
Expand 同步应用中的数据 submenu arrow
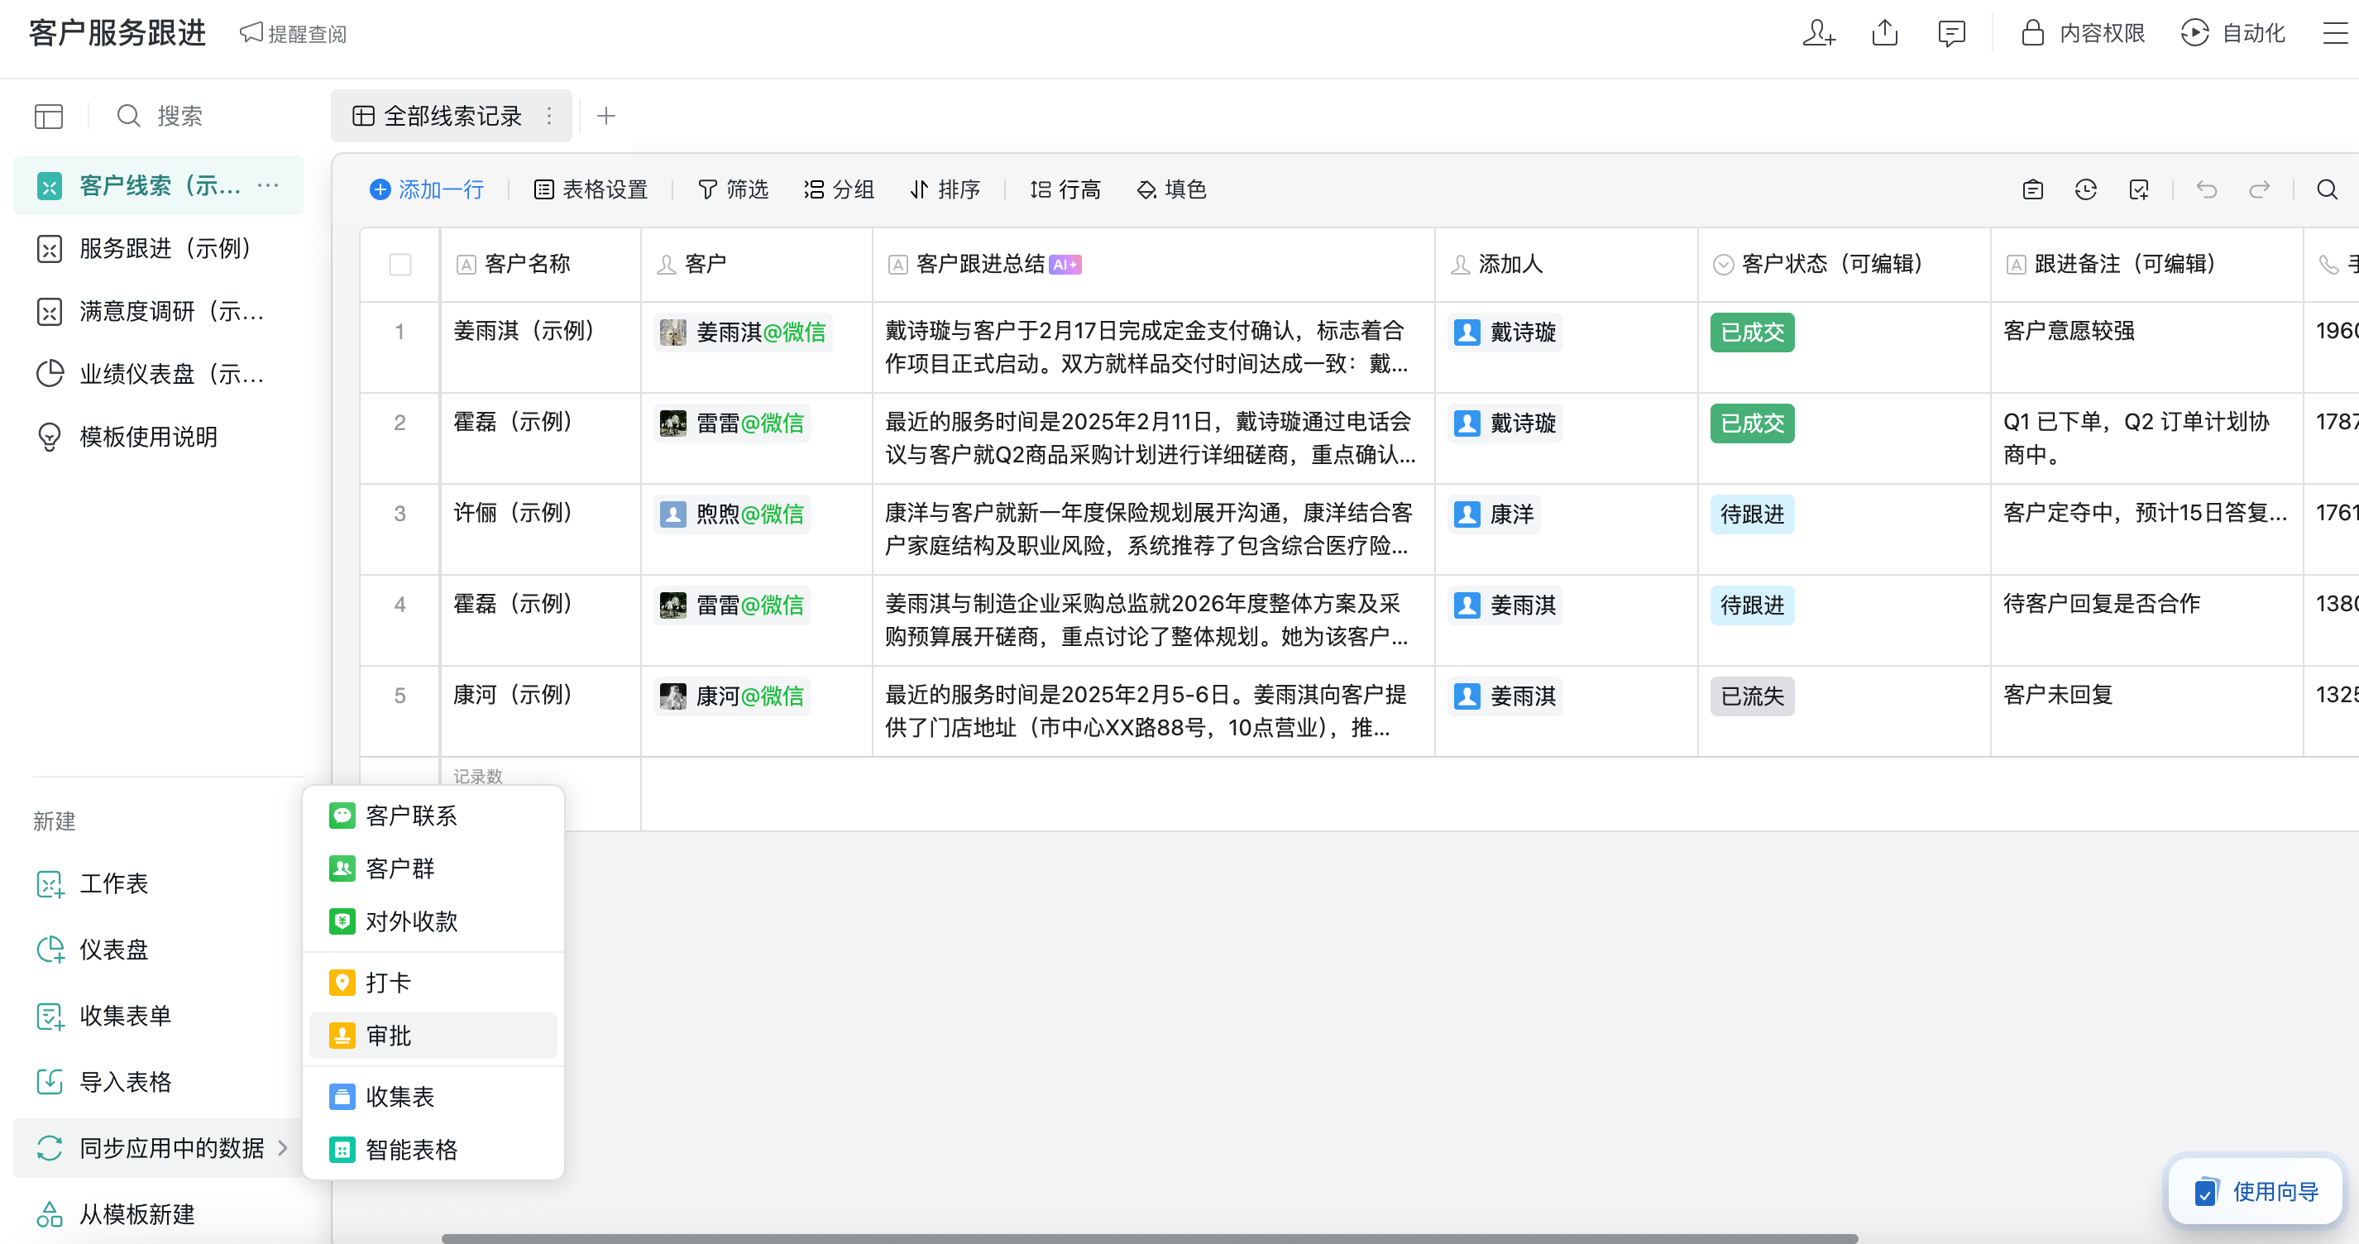click(282, 1148)
